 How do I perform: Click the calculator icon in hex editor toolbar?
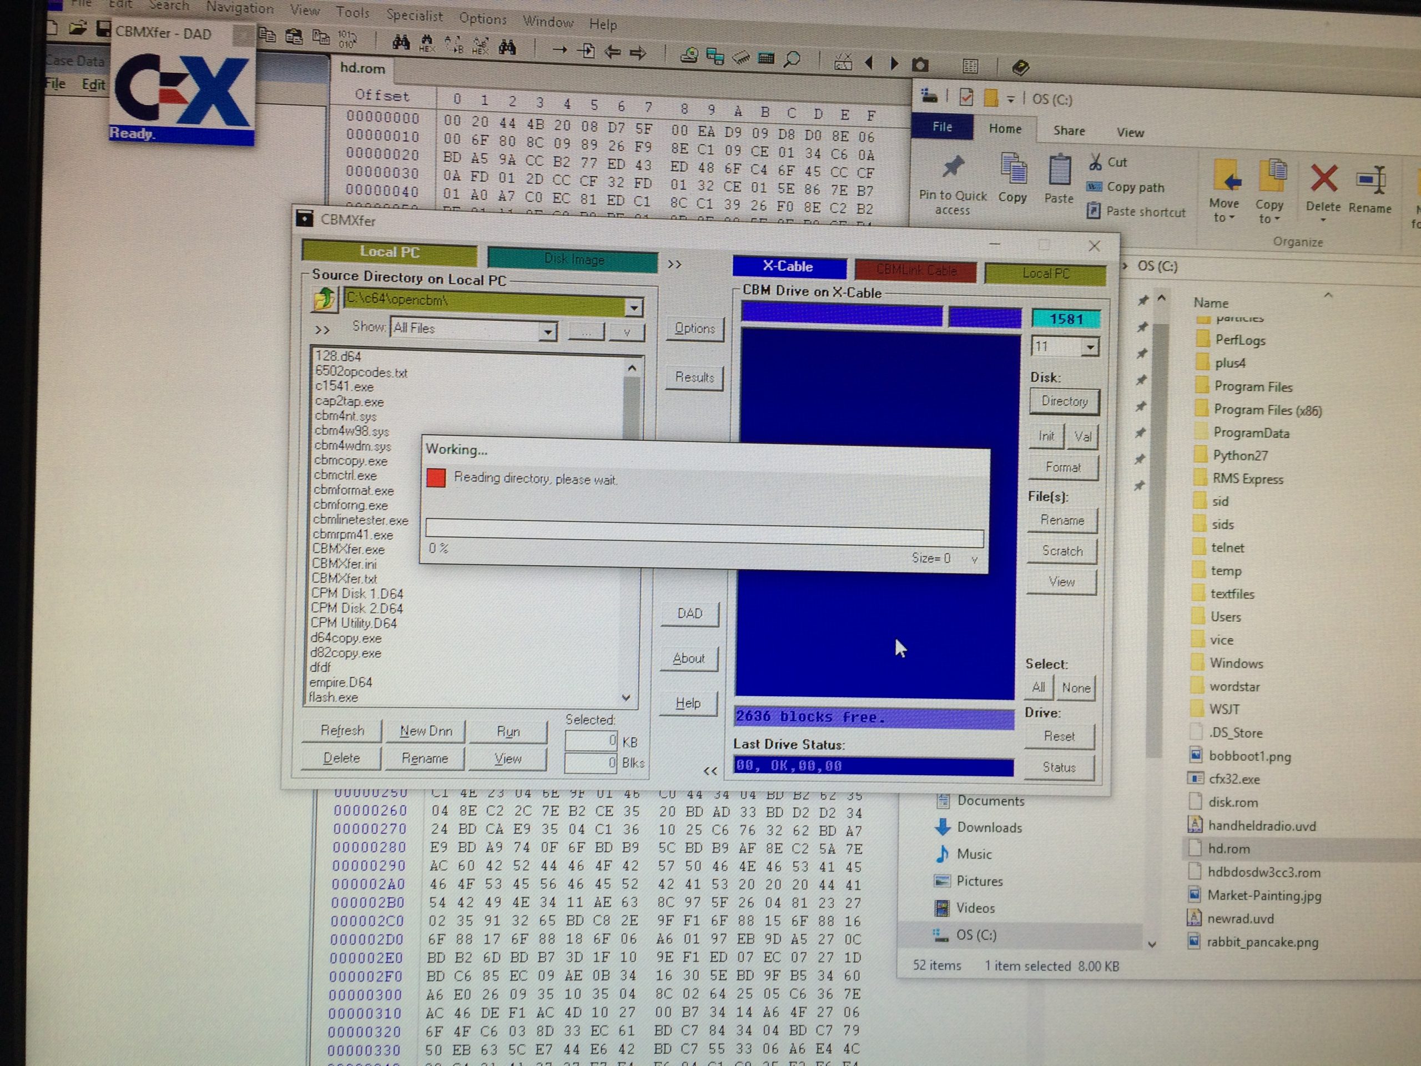pos(766,58)
